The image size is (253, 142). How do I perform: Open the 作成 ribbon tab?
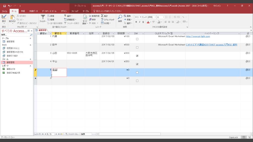pos(23,11)
